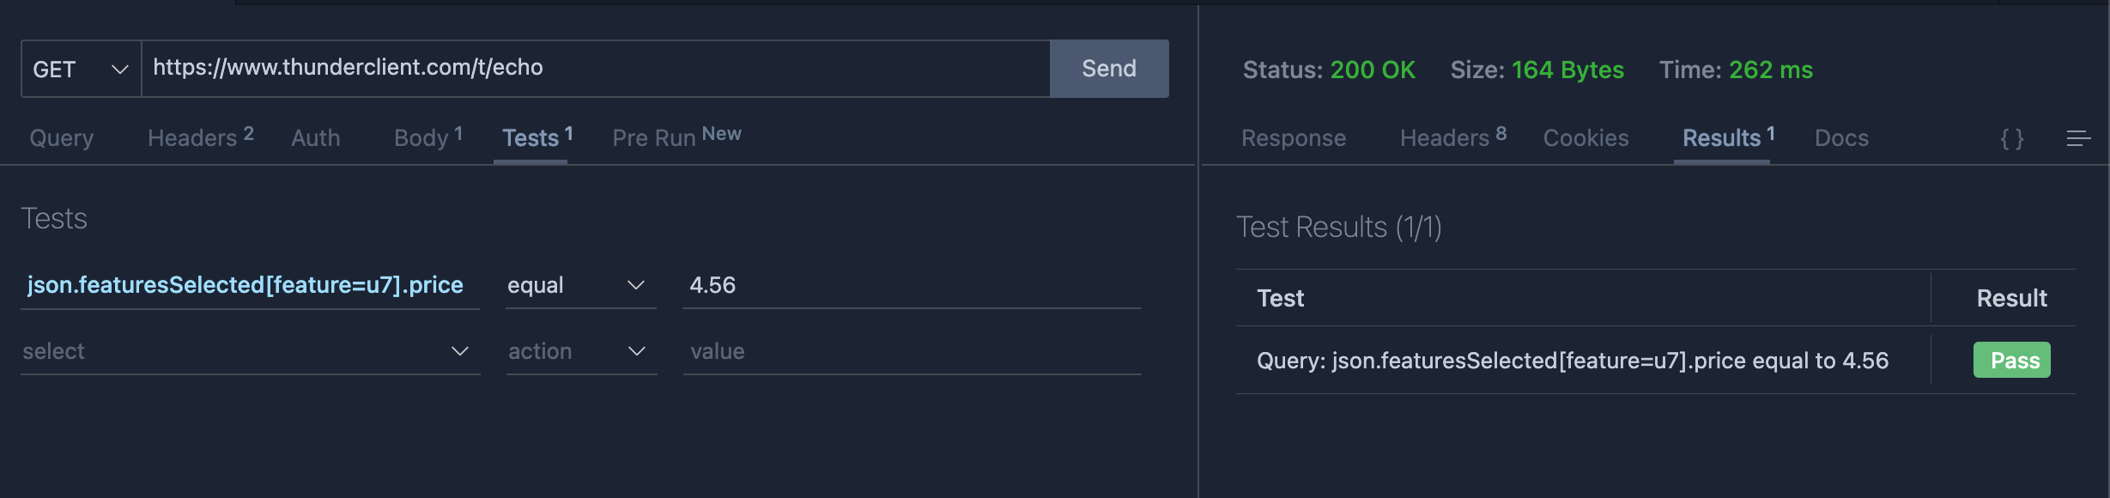This screenshot has height=498, width=2110.
Task: Switch to the Pre Run tab
Action: pos(676,137)
